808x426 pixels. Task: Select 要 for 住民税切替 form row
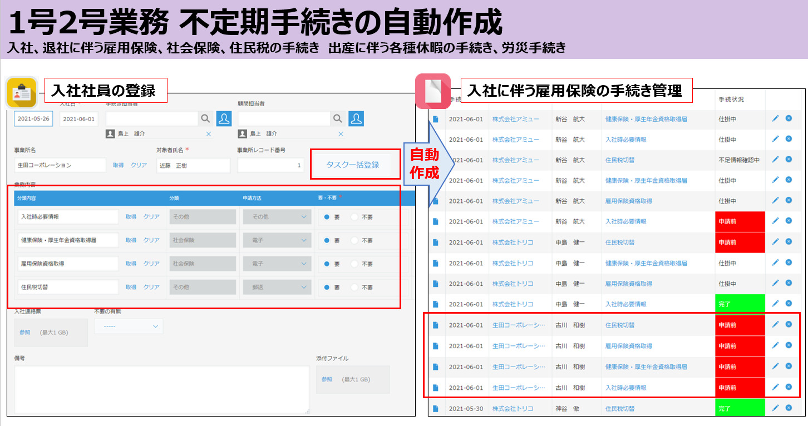tap(327, 288)
